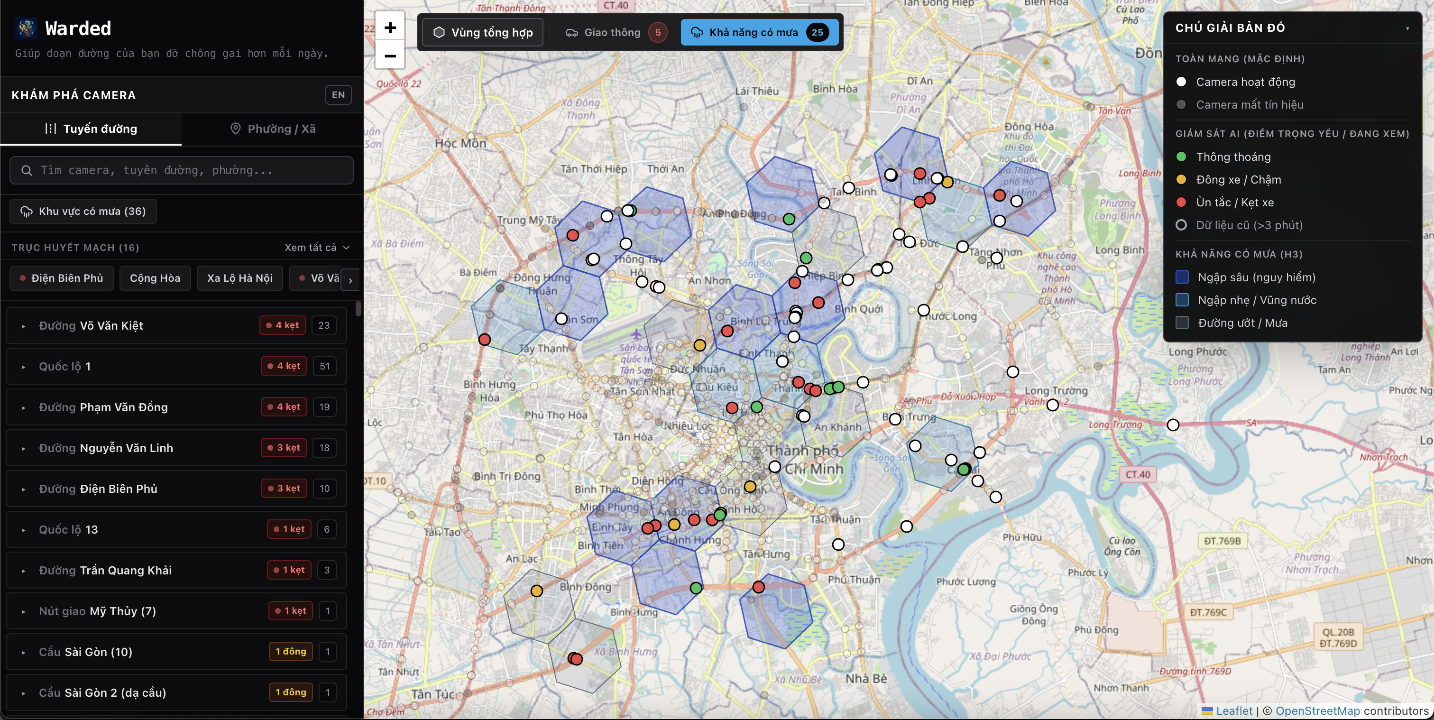
Task: Open Xem tất cả dropdown
Action: (x=317, y=247)
